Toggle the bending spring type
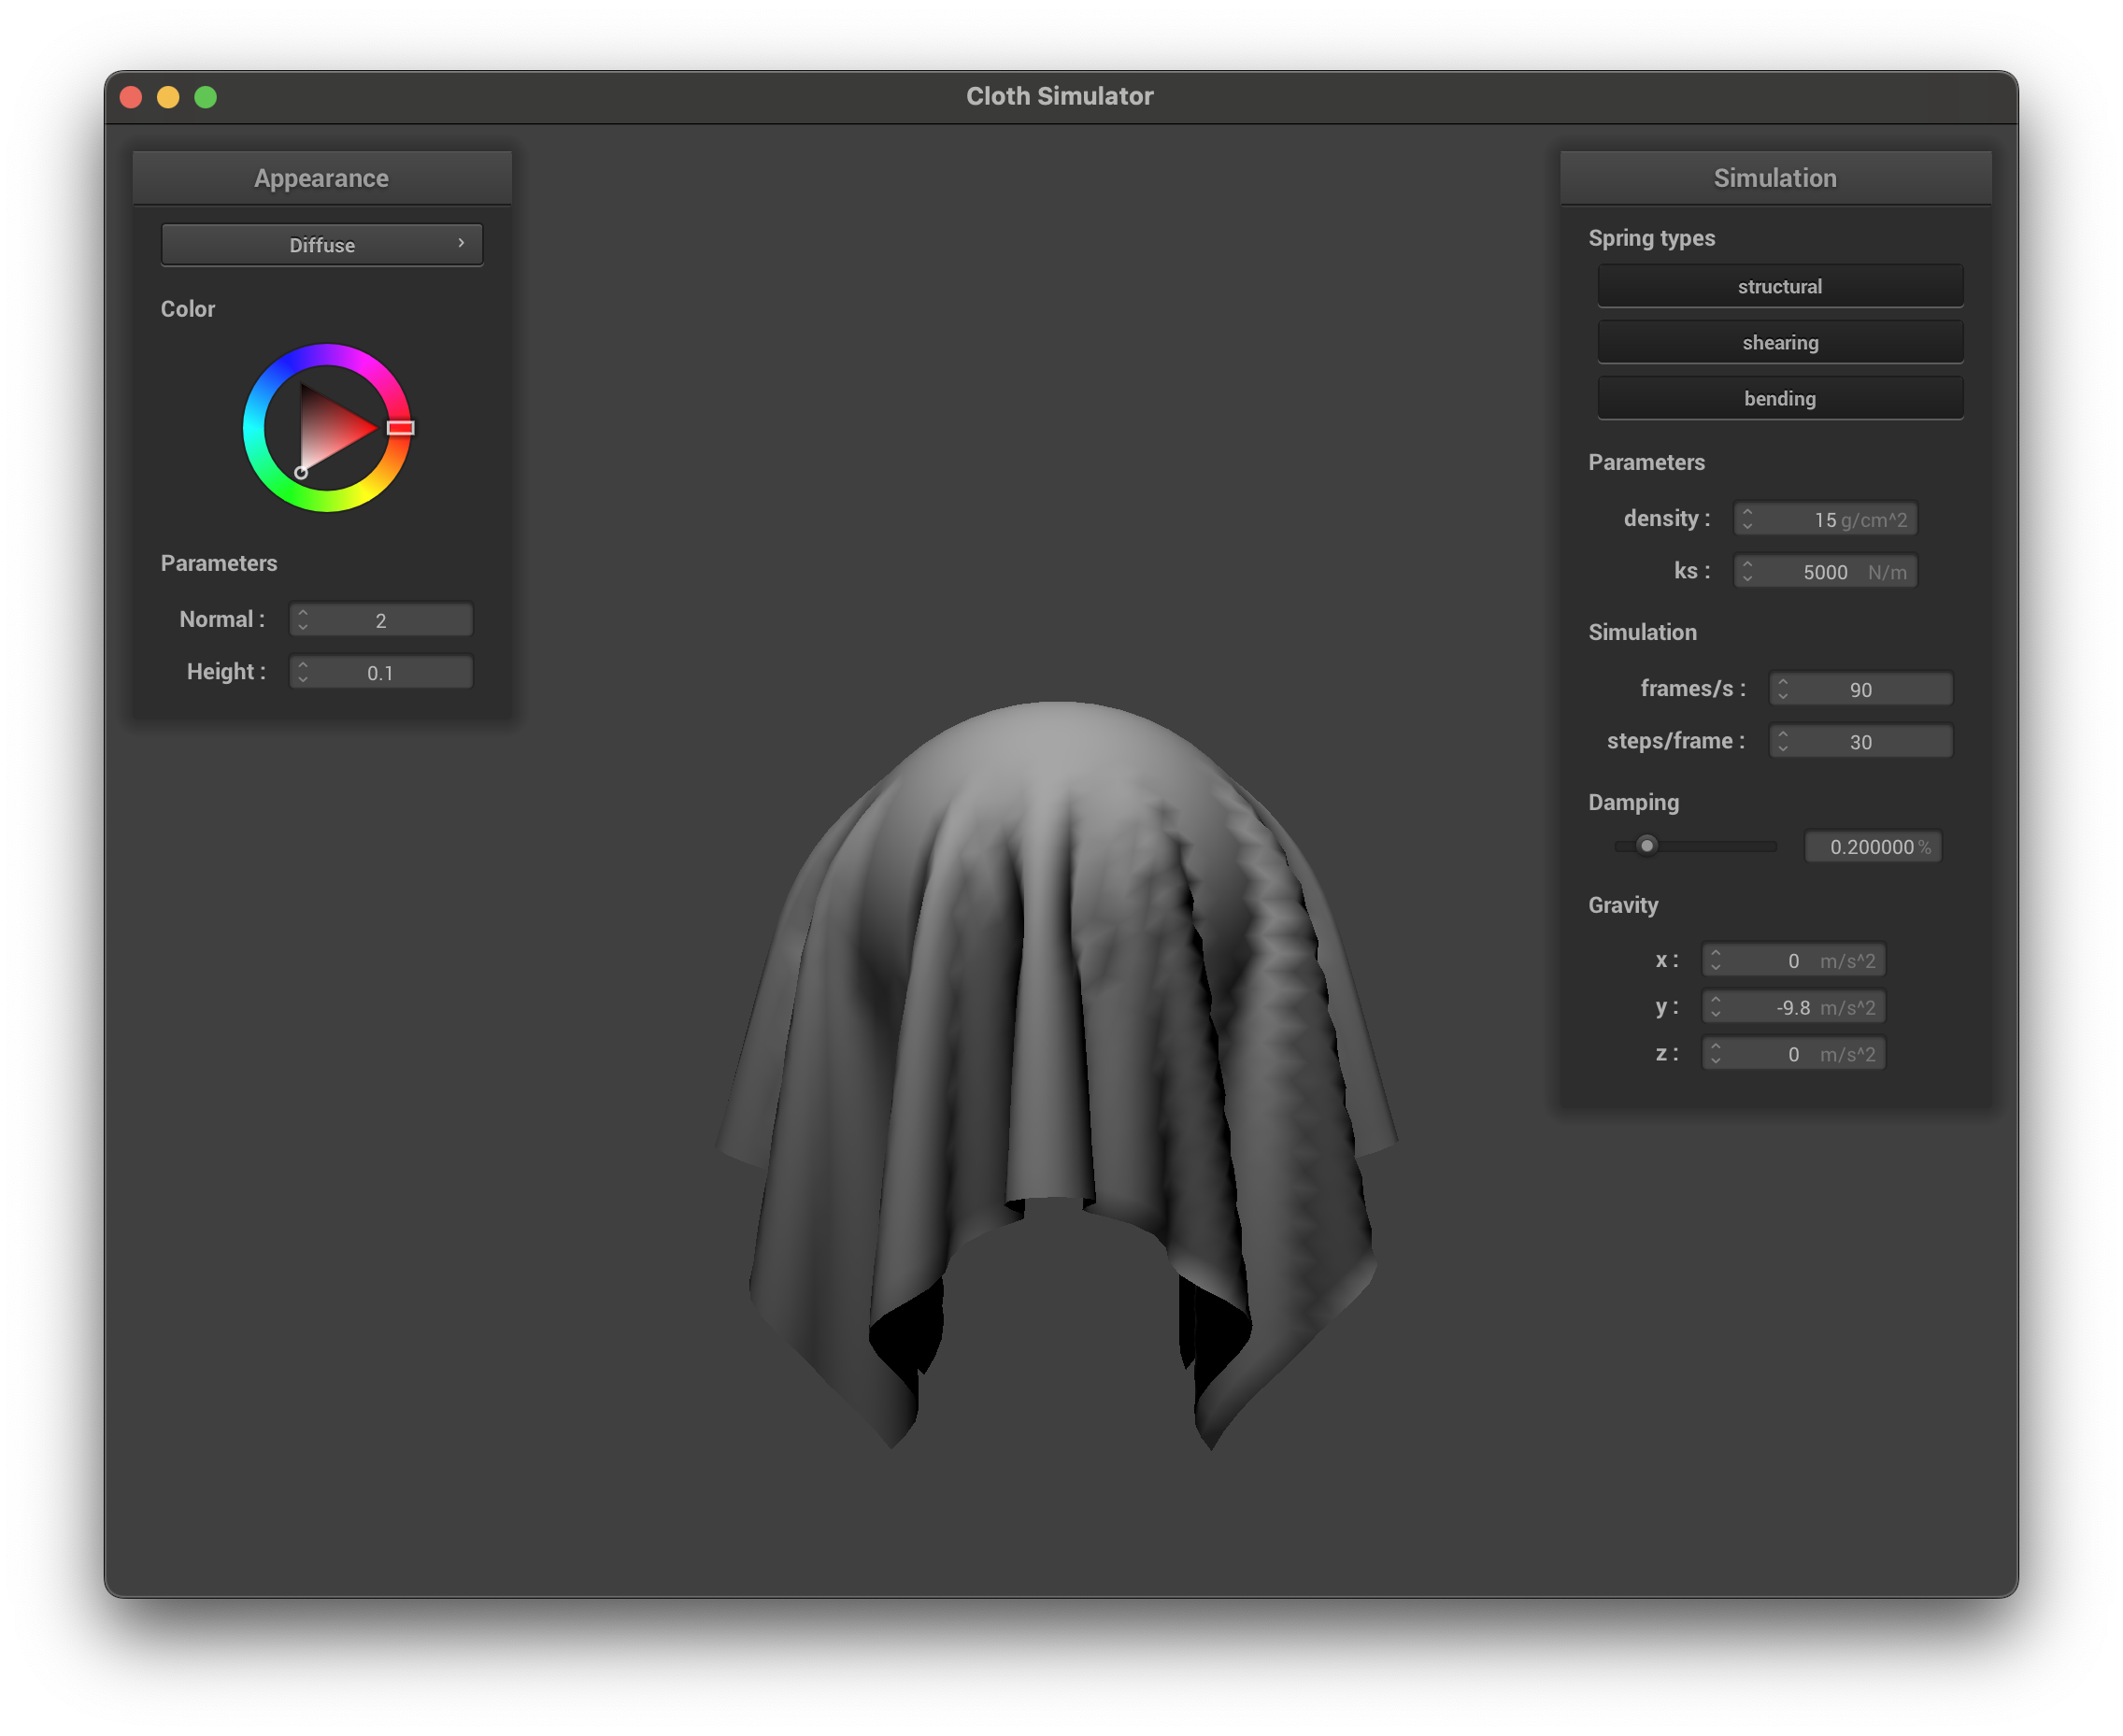Screen dimensions: 2123x1736 click(x=1780, y=398)
